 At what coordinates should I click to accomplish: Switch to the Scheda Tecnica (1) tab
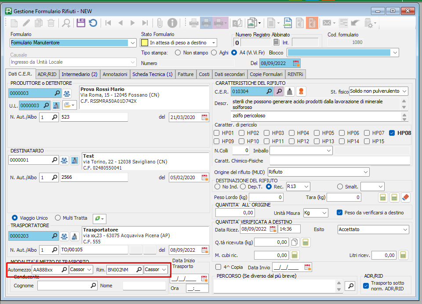[152, 74]
